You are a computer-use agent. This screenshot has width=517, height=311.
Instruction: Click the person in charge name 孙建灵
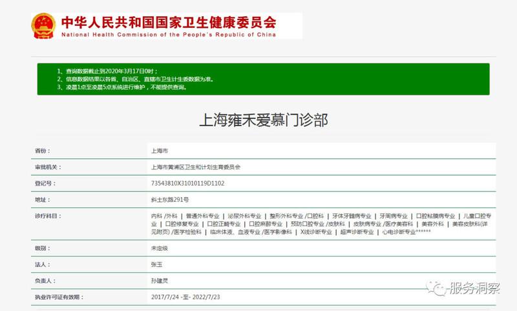point(159,281)
